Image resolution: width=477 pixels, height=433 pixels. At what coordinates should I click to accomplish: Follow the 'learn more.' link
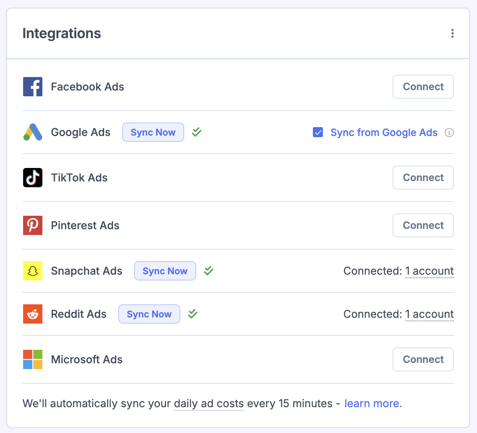pos(373,403)
